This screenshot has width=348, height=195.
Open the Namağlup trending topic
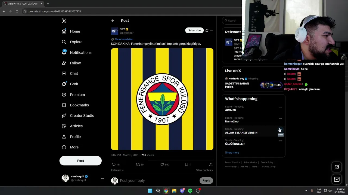pyautogui.click(x=232, y=122)
